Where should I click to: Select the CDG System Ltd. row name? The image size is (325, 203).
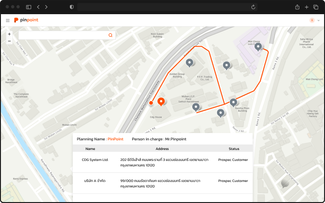click(95, 160)
